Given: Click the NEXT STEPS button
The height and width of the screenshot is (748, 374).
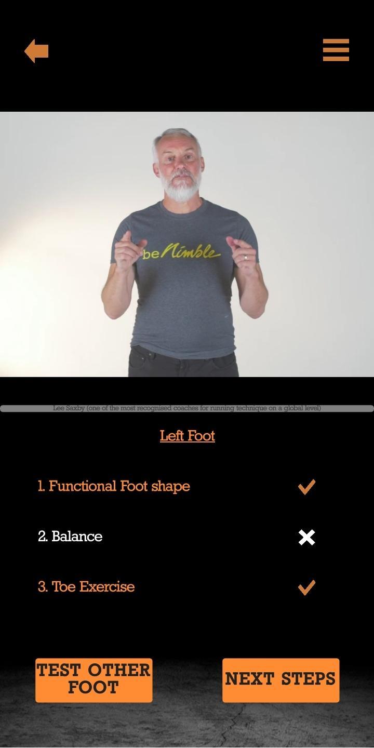Looking at the screenshot, I should click(x=280, y=680).
